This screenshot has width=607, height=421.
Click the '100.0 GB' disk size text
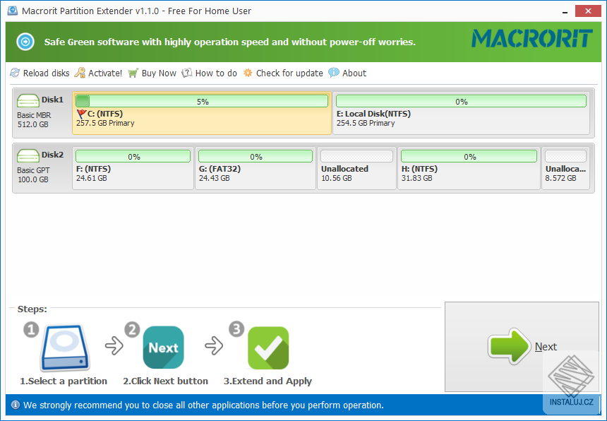pyautogui.click(x=33, y=179)
